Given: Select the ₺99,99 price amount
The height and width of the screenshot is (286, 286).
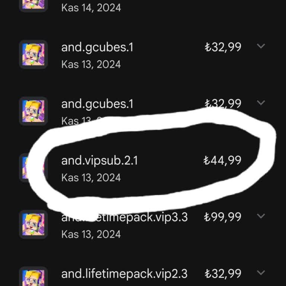Looking at the screenshot, I should [223, 217].
